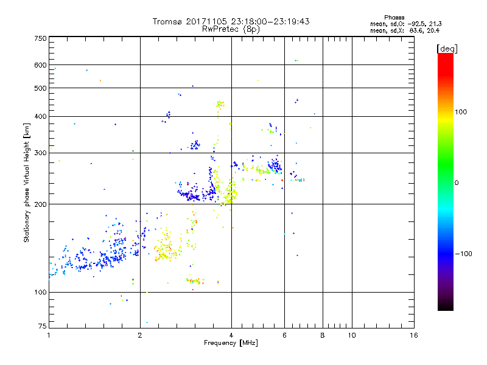
Task: Click the x-axis tick label '8'
Action: (323, 335)
